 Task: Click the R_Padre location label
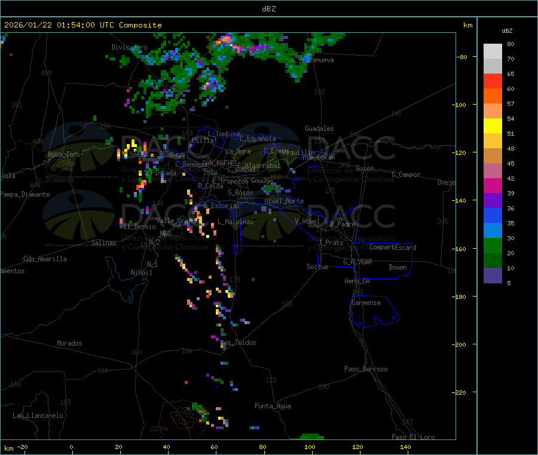[343, 224]
